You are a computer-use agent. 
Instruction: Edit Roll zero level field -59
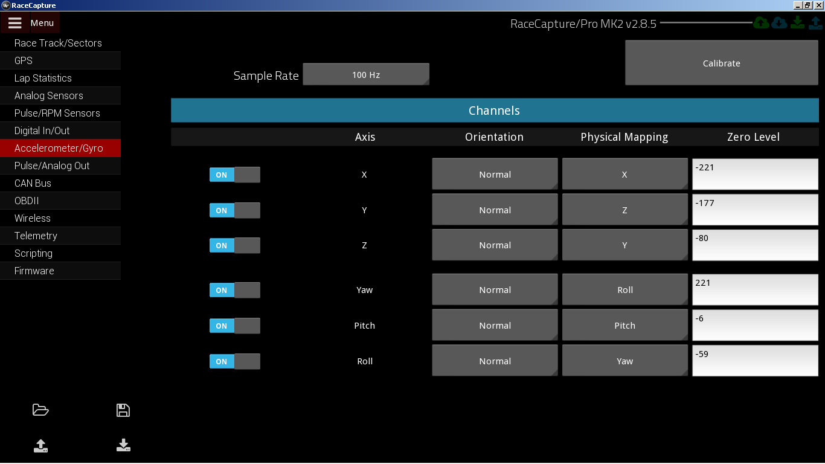[755, 361]
